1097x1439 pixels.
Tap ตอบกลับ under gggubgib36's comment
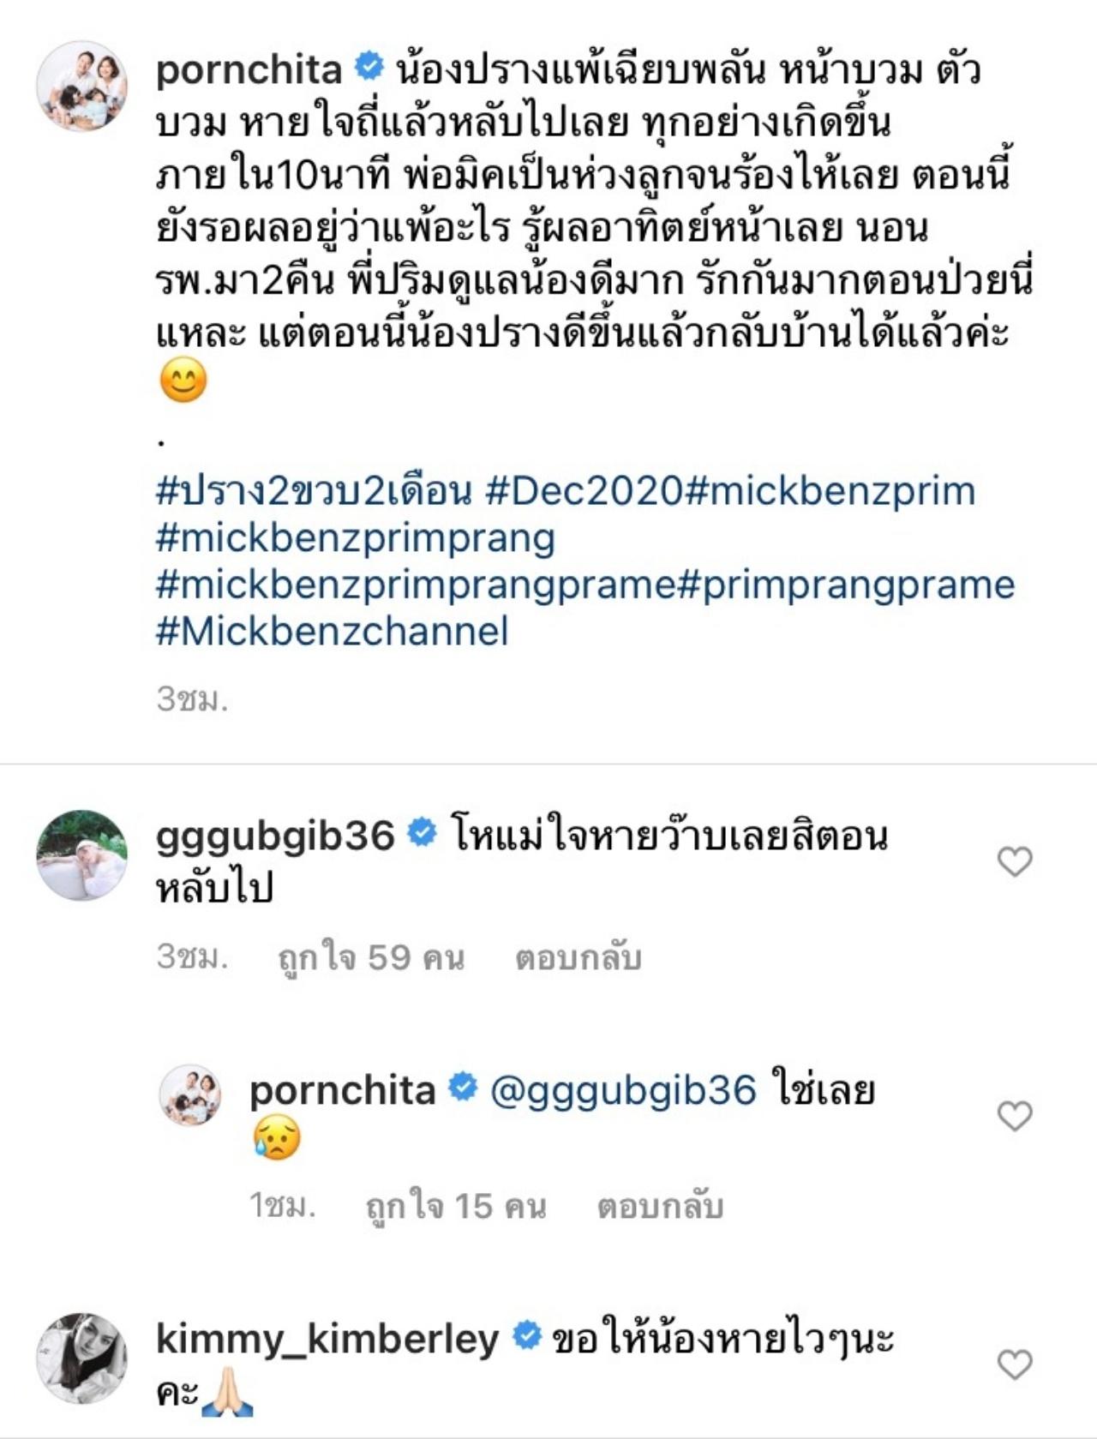pyautogui.click(x=578, y=957)
